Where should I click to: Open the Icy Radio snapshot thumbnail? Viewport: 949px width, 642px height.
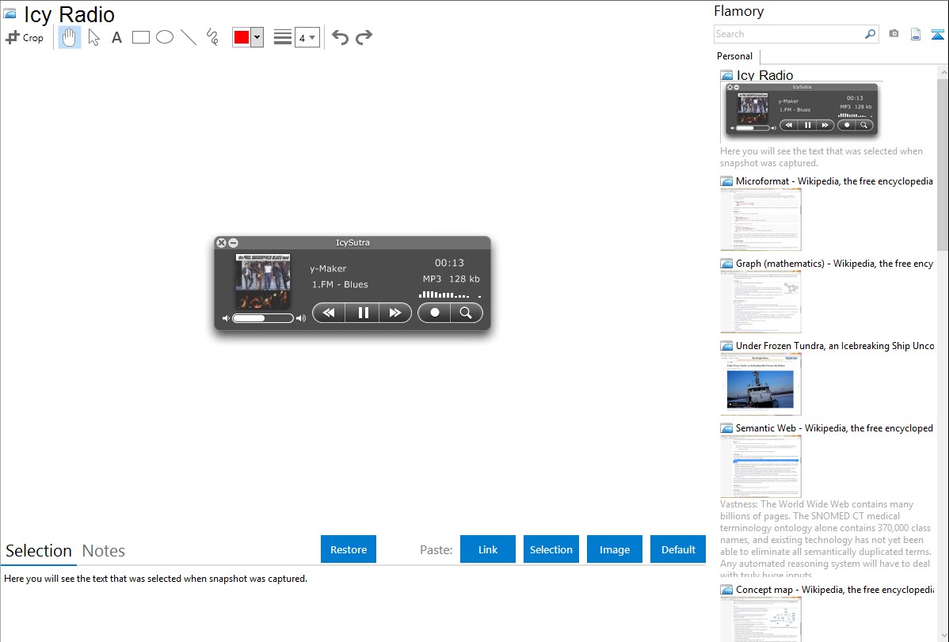tap(802, 110)
